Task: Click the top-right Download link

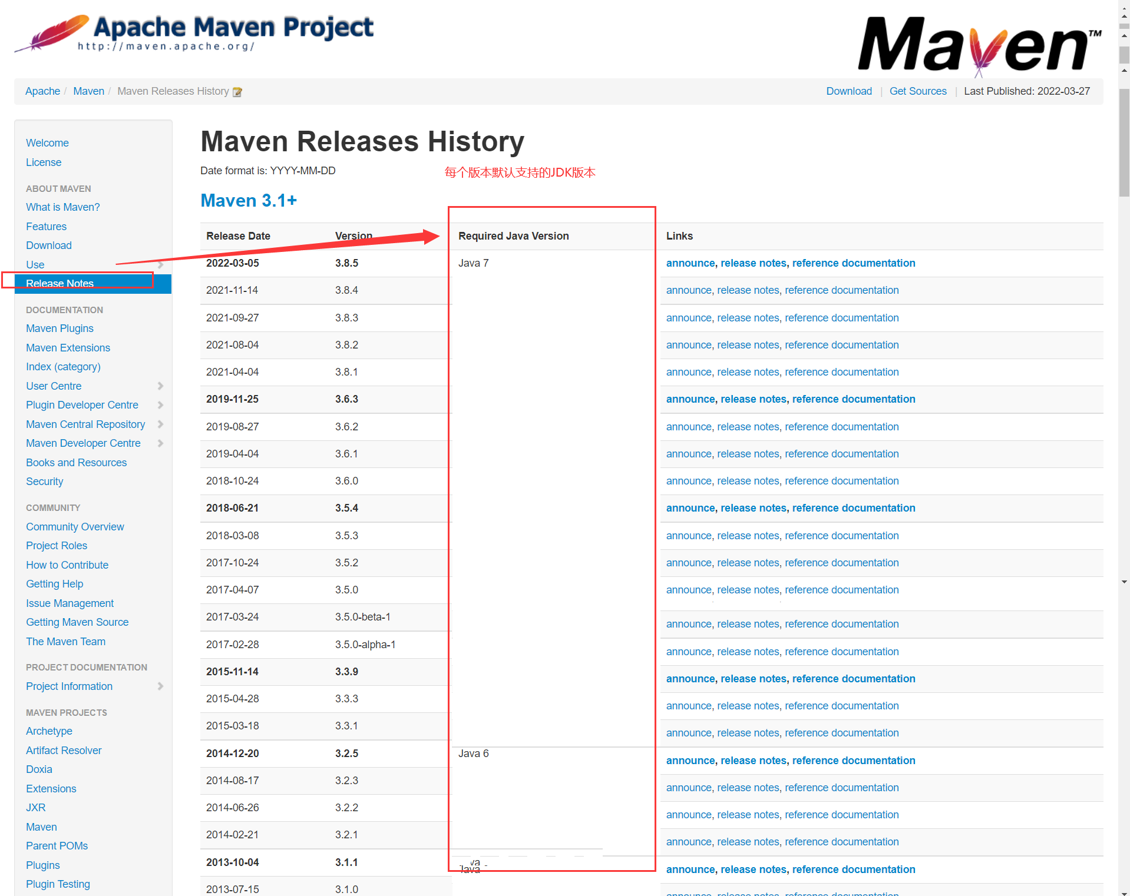Action: 848,91
